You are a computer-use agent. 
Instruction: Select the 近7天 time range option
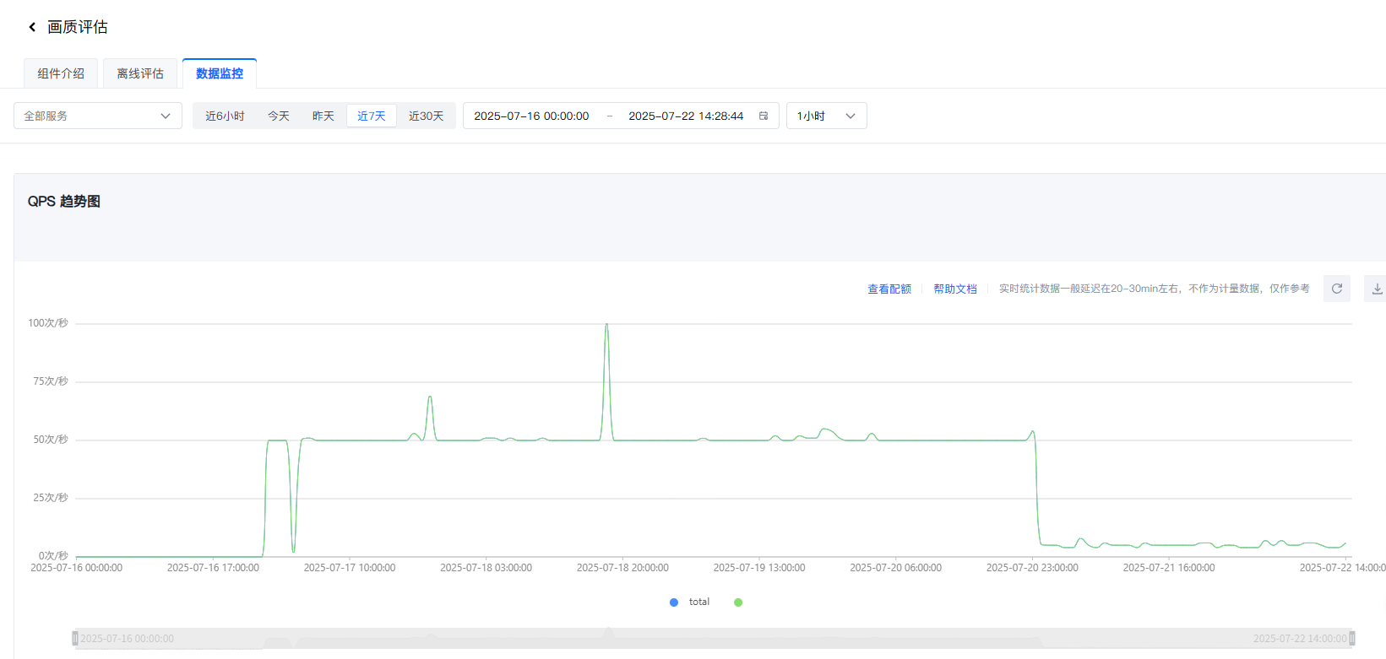(x=371, y=116)
